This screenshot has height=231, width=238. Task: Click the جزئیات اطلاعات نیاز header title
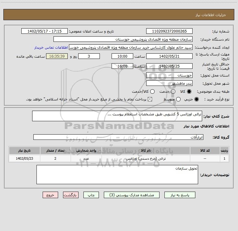tap(210, 15)
